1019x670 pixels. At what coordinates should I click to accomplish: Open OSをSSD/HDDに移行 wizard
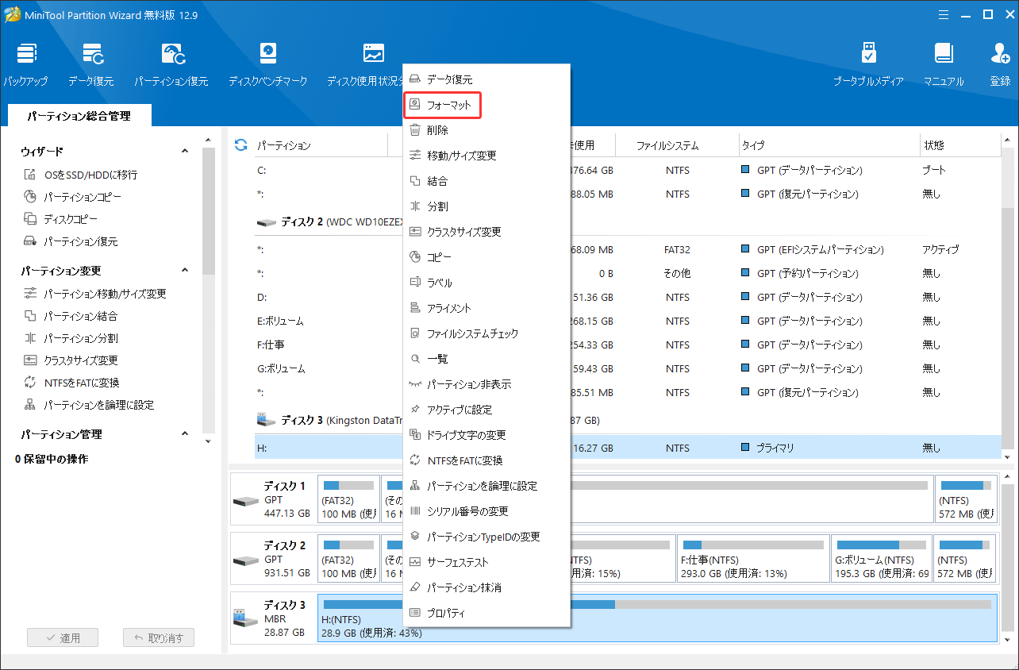click(x=81, y=175)
